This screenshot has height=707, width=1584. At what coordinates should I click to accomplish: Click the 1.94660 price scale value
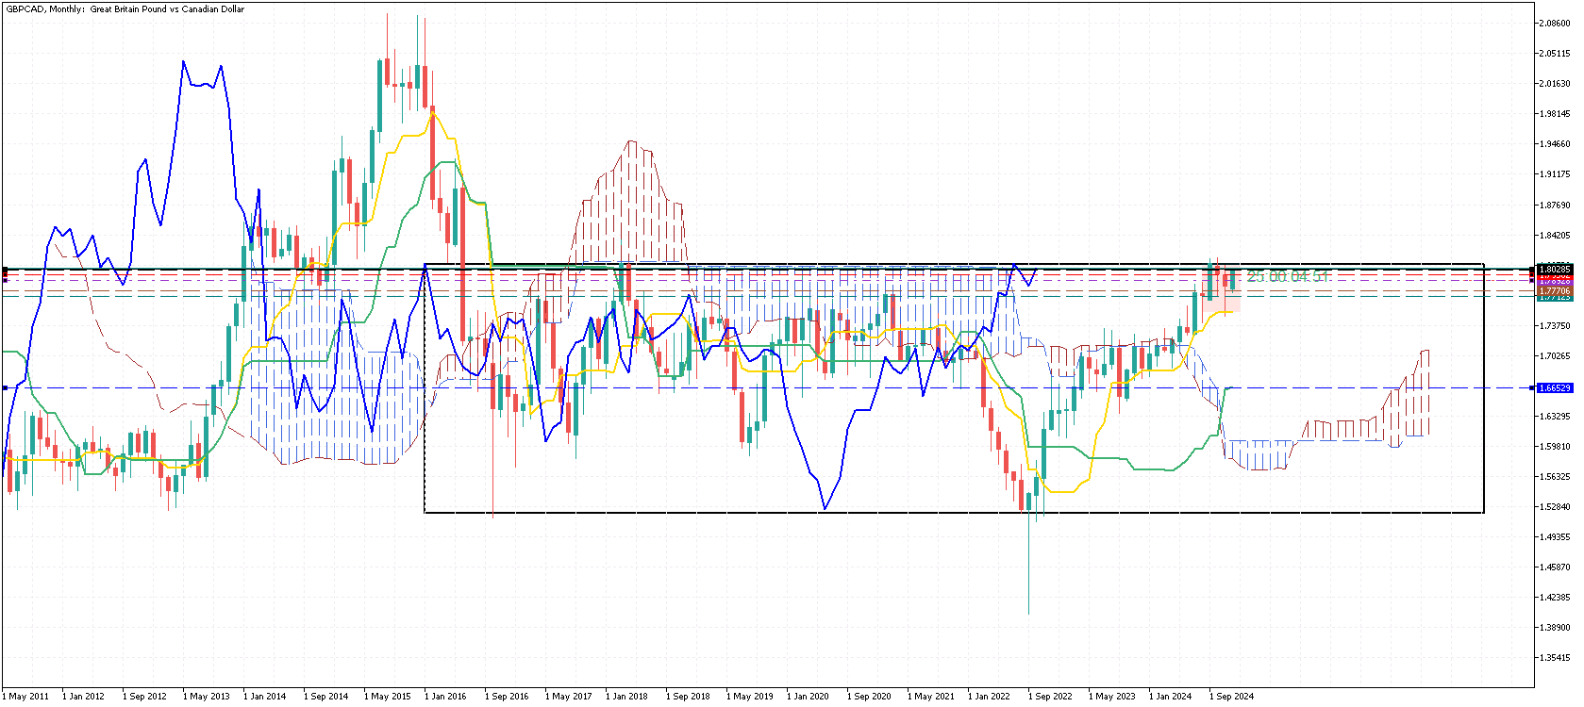pyautogui.click(x=1555, y=144)
